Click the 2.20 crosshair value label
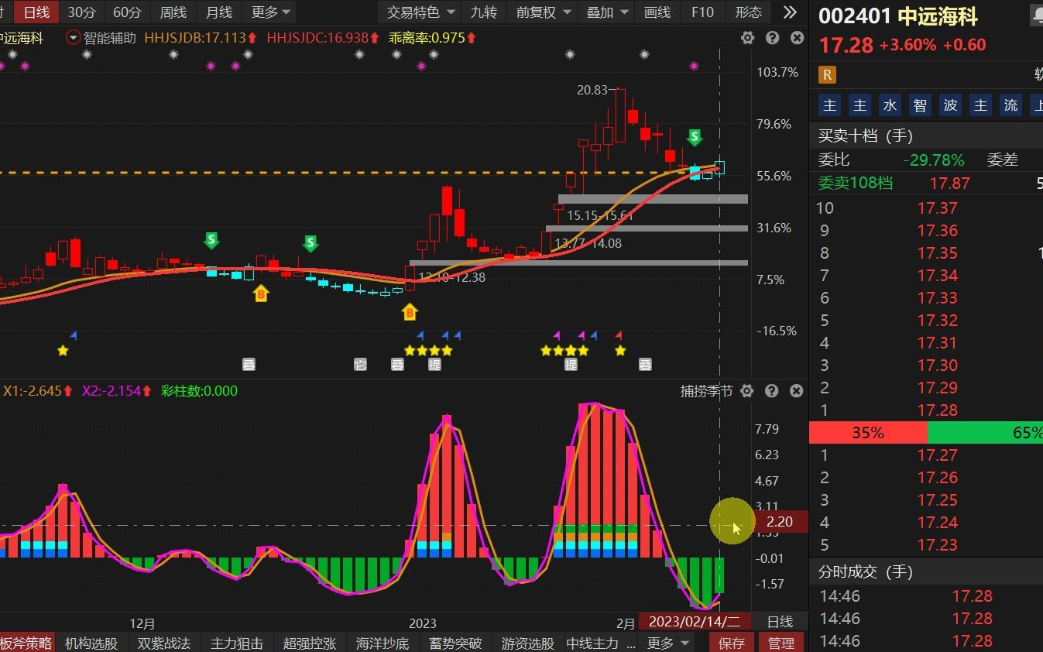This screenshot has height=652, width=1043. pos(780,522)
